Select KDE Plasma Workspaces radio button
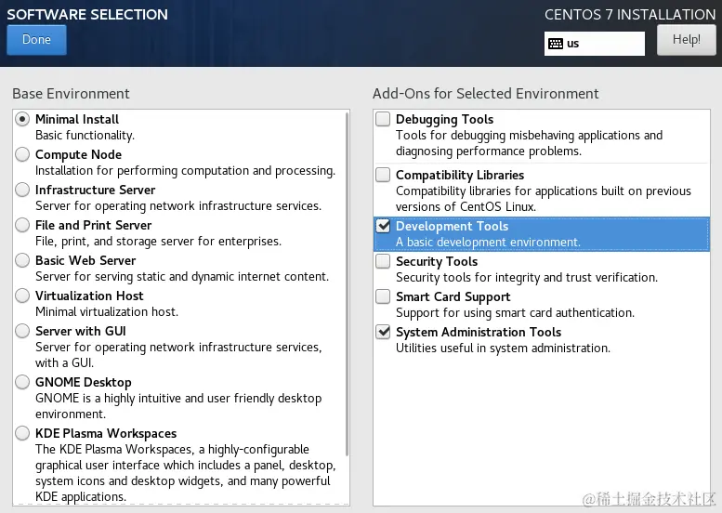The width and height of the screenshot is (722, 513). [x=22, y=433]
